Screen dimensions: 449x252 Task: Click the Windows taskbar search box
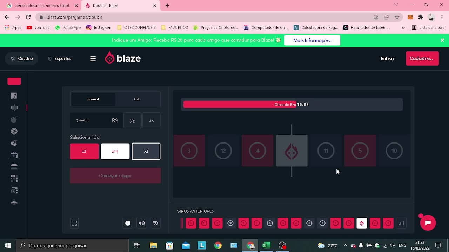pyautogui.click(x=73, y=245)
